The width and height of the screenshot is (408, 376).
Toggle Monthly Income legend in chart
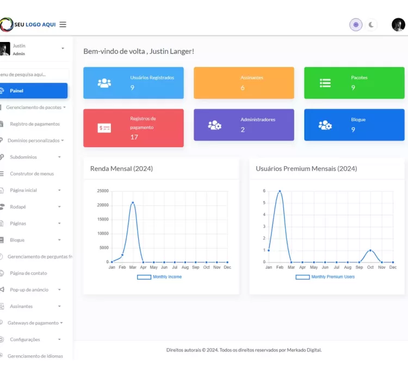(x=159, y=277)
